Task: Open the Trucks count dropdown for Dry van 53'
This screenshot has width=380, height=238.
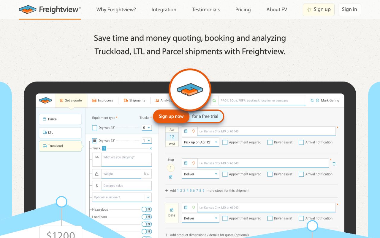Action: pyautogui.click(x=147, y=141)
